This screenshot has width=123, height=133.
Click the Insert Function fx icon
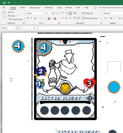tap(35, 28)
